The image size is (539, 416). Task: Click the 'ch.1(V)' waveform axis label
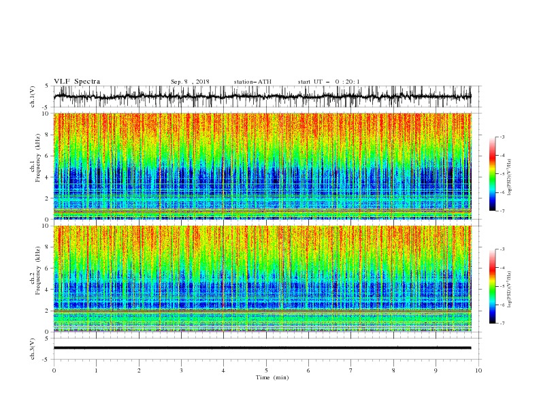pyautogui.click(x=33, y=97)
